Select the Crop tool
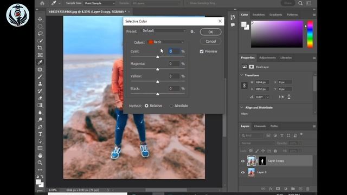 (40, 48)
